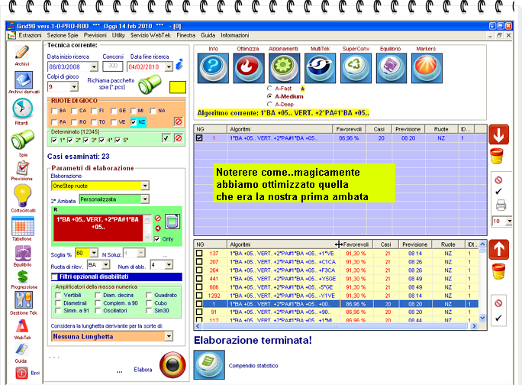Click the Algoritmi column header in upper table

coord(279,129)
